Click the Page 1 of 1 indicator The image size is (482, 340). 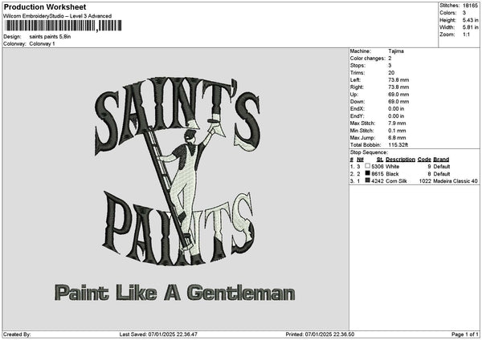463,334
